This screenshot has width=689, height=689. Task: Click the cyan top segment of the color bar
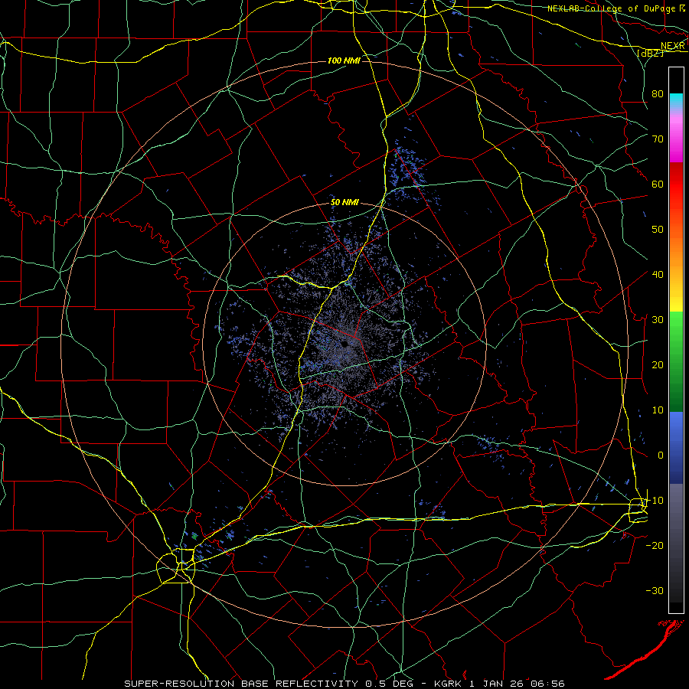pyautogui.click(x=676, y=101)
